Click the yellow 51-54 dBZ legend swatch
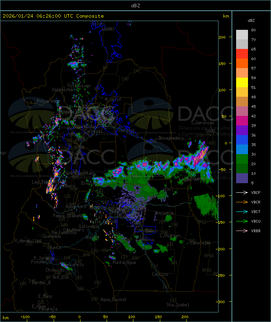Screen dimensions: 271x322 (x=242, y=83)
